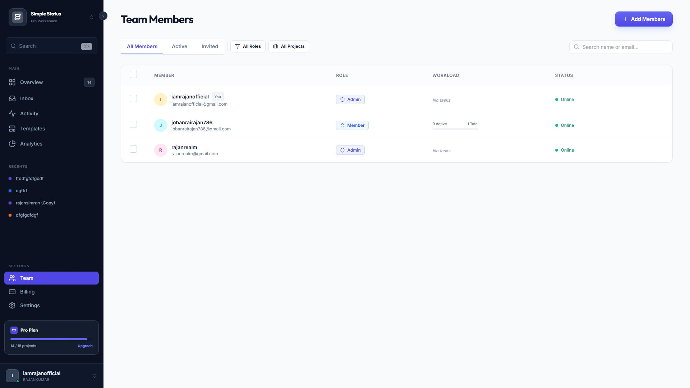690x388 pixels.
Task: Open the All Projects filter dropdown
Action: point(289,46)
